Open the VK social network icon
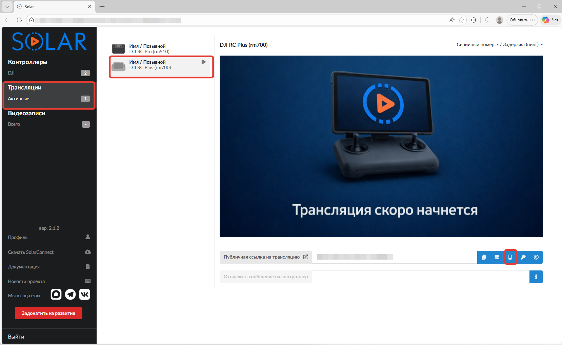 tap(85, 294)
